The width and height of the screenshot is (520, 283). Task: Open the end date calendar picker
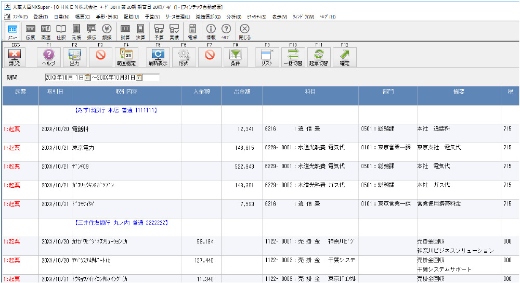pyautogui.click(x=139, y=78)
